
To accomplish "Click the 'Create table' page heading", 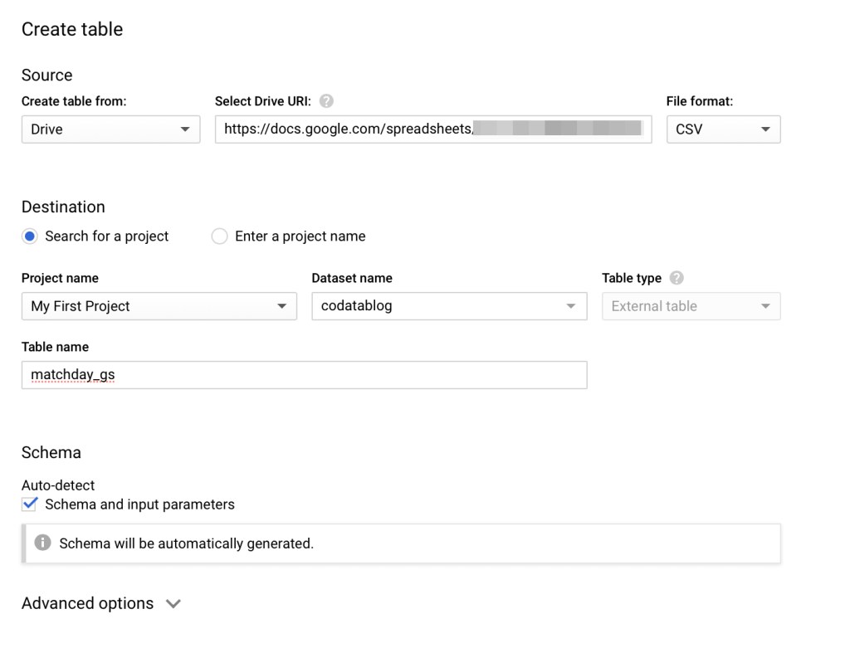I will click(72, 29).
